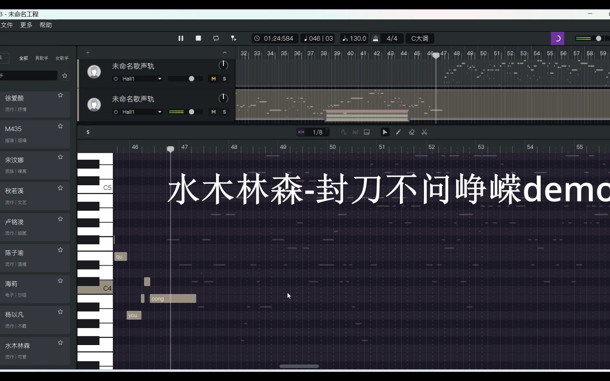Solo the second track
This screenshot has height=381, width=610.
coord(225,112)
